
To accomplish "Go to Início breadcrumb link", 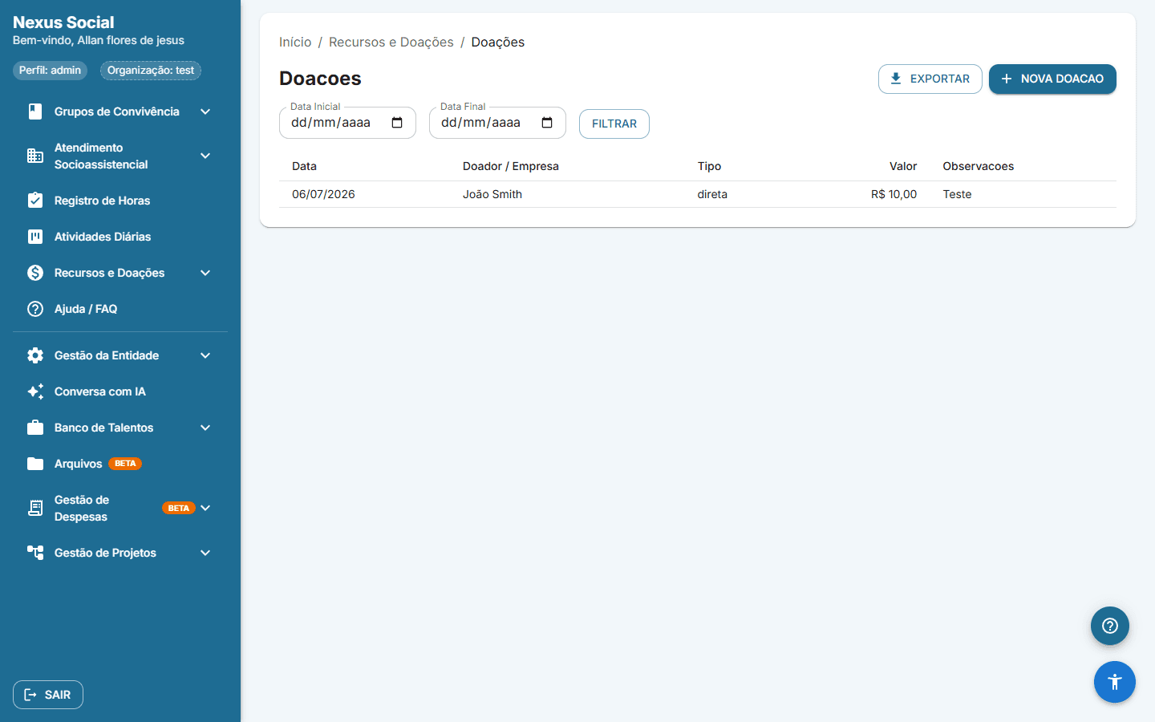I will [x=295, y=42].
